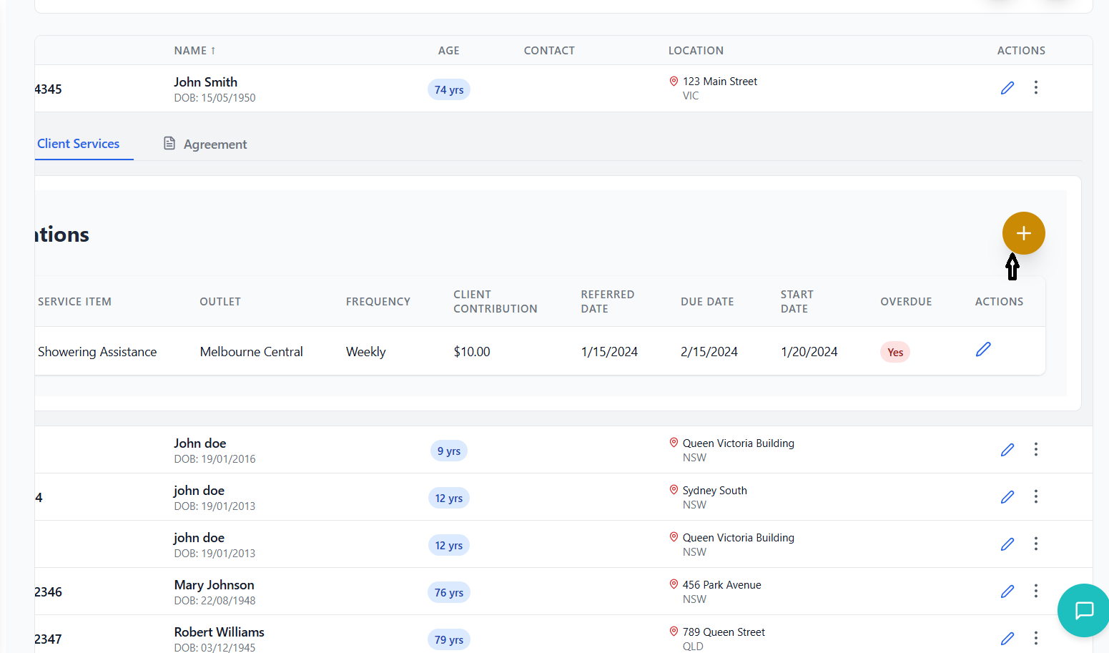Select the Client Services tab
1109x653 pixels.
[79, 144]
